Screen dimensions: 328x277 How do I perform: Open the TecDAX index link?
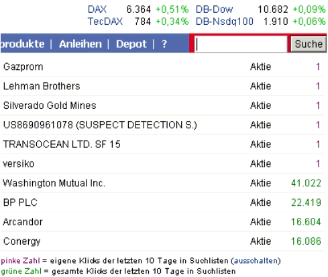[x=105, y=22]
